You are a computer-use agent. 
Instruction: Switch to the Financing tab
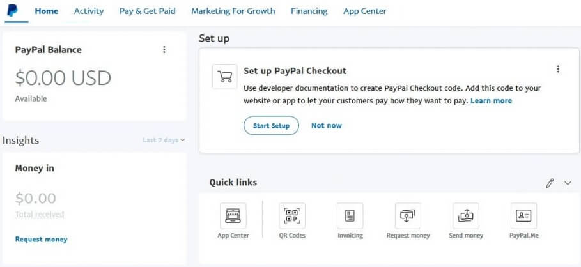(309, 11)
